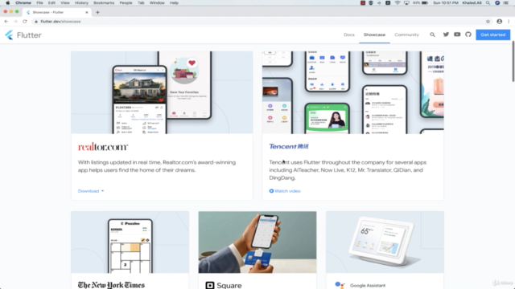Open the Chrome File menu

(x=39, y=3)
